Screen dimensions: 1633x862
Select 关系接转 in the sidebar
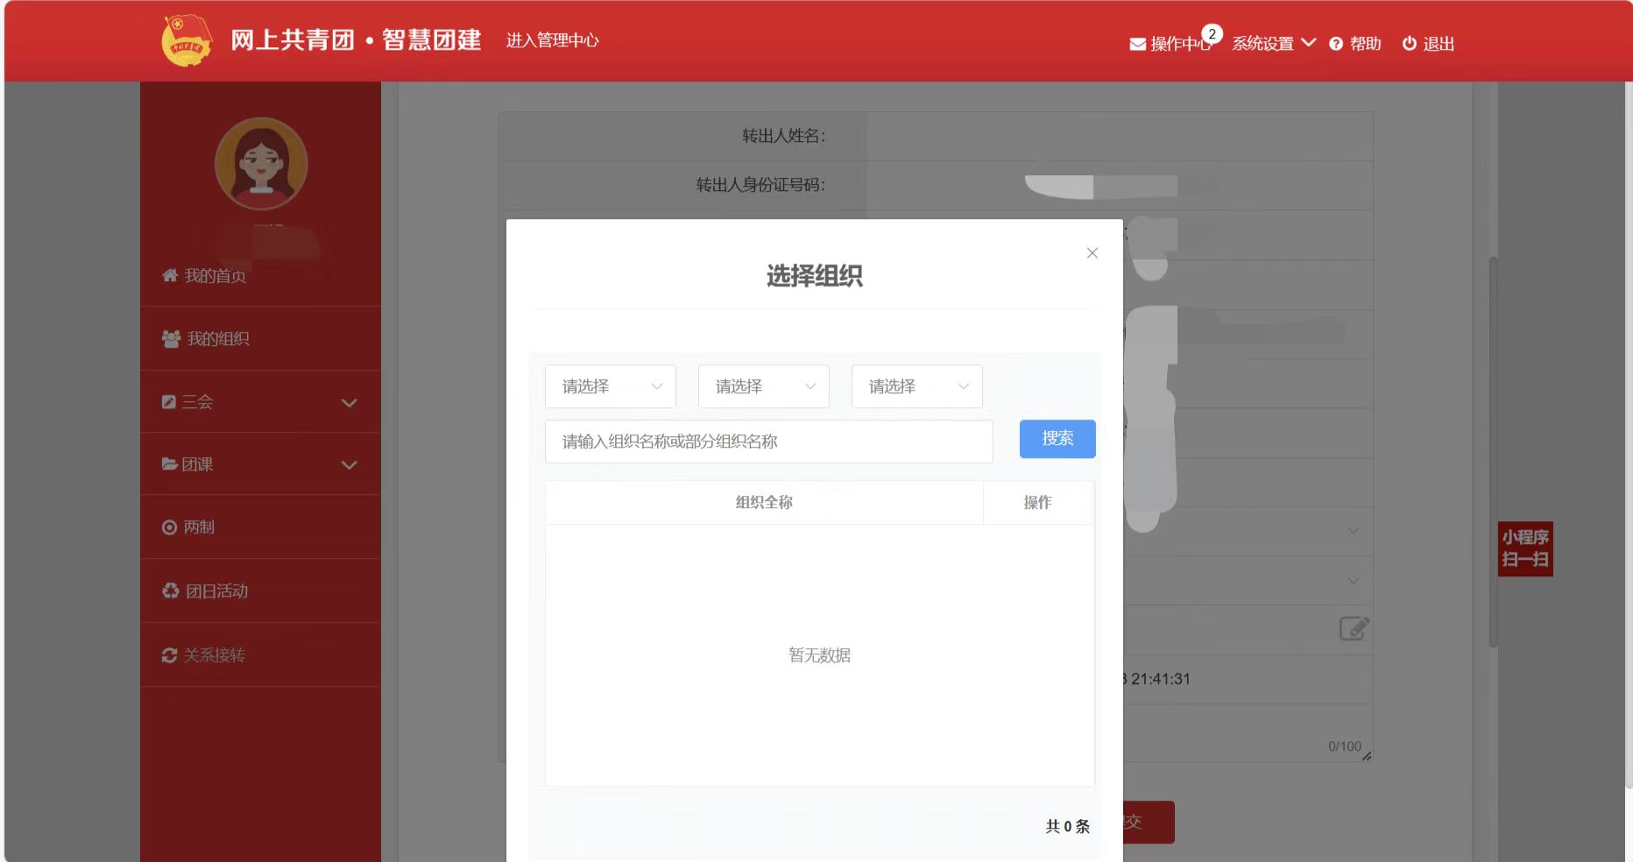(x=214, y=655)
